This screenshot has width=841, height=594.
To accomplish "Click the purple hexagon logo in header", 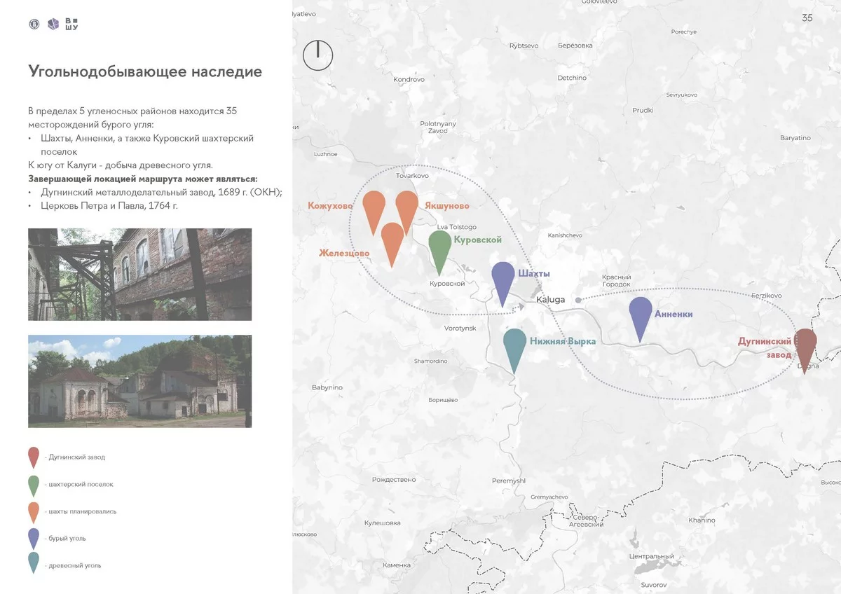I will pos(53,25).
